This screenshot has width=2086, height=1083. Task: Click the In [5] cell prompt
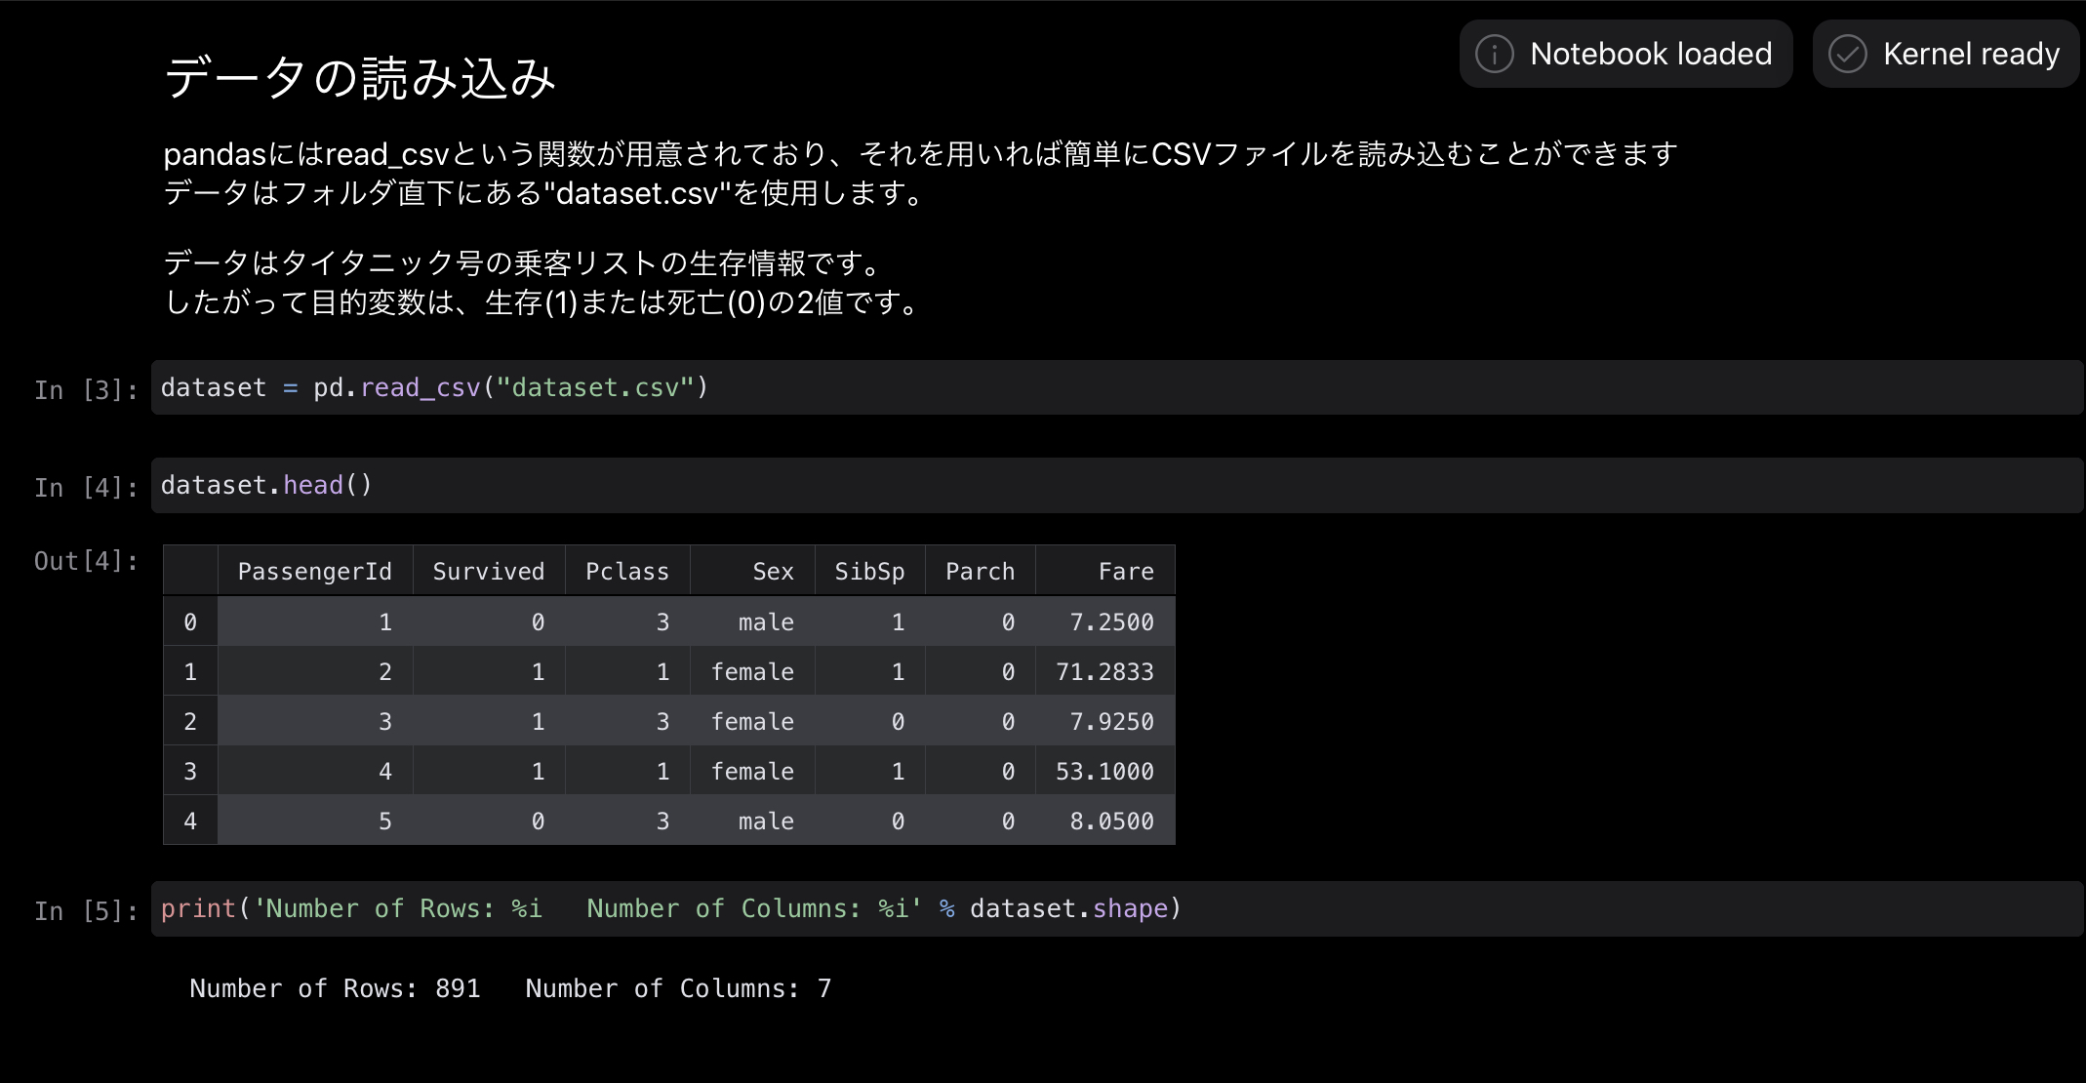point(85,911)
